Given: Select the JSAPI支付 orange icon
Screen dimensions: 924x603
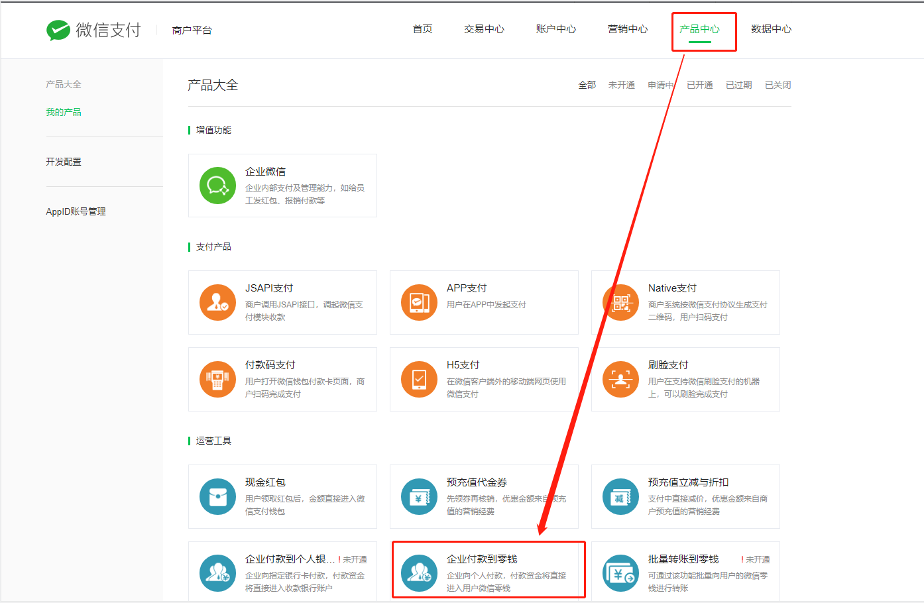Looking at the screenshot, I should (218, 302).
